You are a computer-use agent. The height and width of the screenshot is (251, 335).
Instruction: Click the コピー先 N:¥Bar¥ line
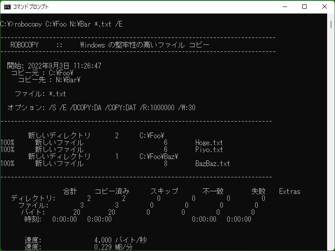click(49, 80)
